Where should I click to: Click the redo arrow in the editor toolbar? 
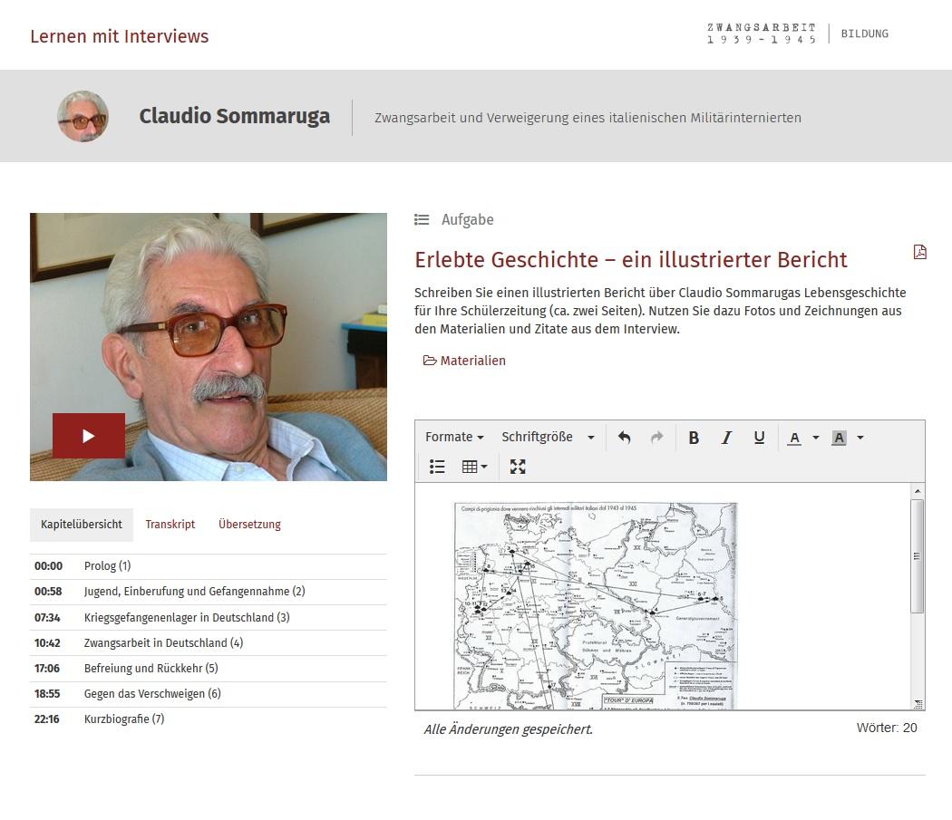(656, 437)
